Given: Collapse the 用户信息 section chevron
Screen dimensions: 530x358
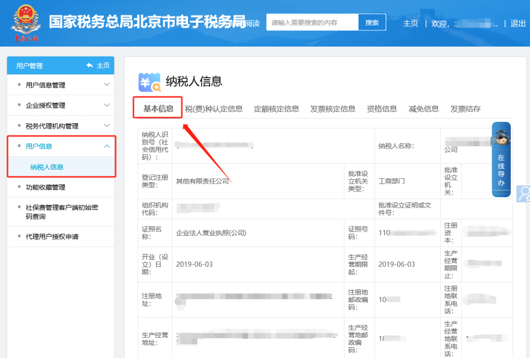Looking at the screenshot, I should point(106,146).
